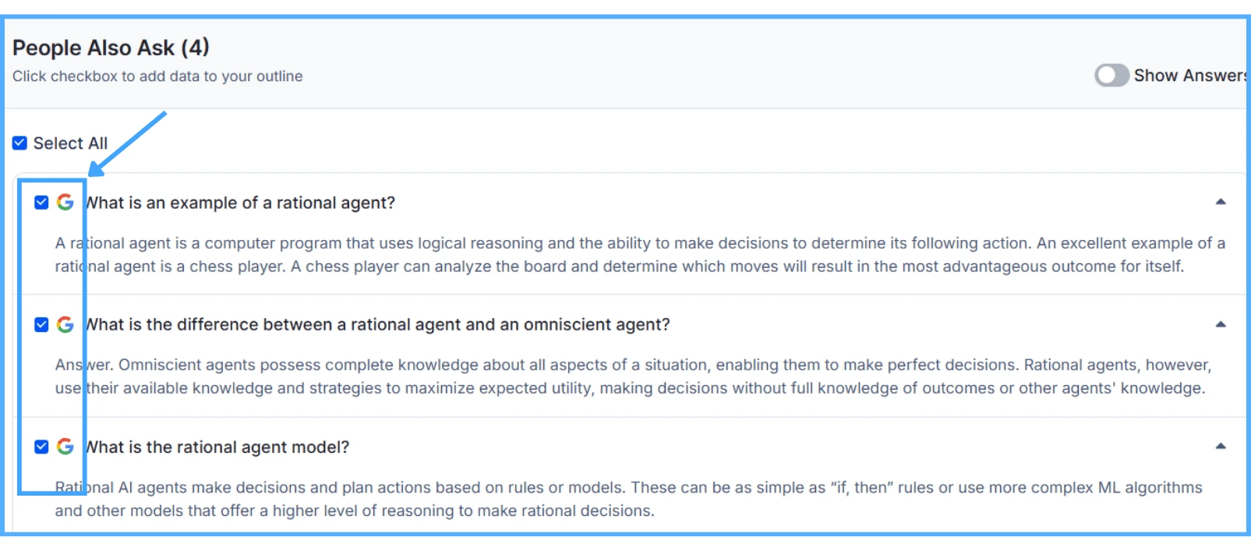Toggle the Show Answers switch

point(1111,76)
